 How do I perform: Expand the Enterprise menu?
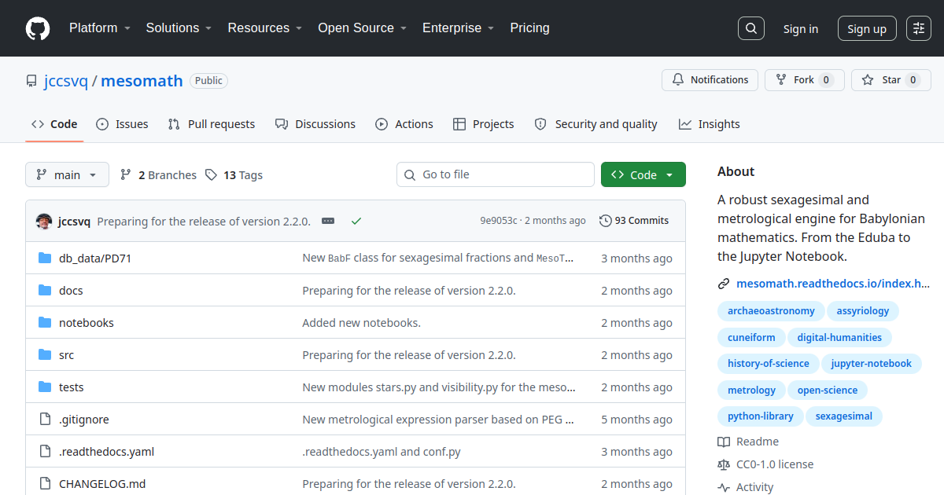[x=458, y=28]
